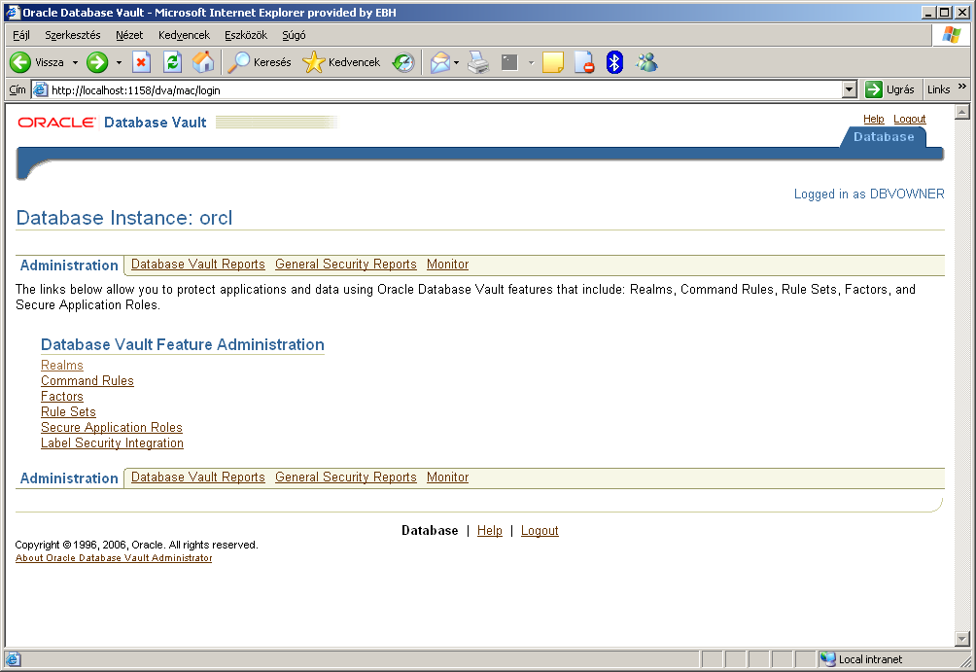Open the Szerkesztés menu
Image resolution: width=976 pixels, height=672 pixels.
pos(73,35)
